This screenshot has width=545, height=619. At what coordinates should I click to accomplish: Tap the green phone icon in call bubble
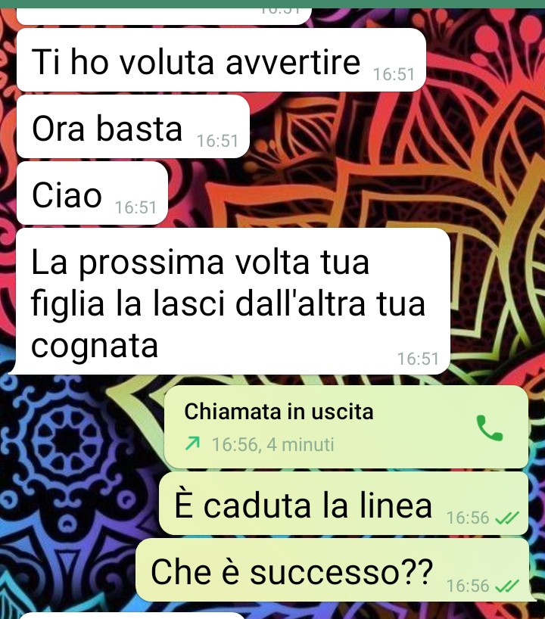click(x=489, y=428)
